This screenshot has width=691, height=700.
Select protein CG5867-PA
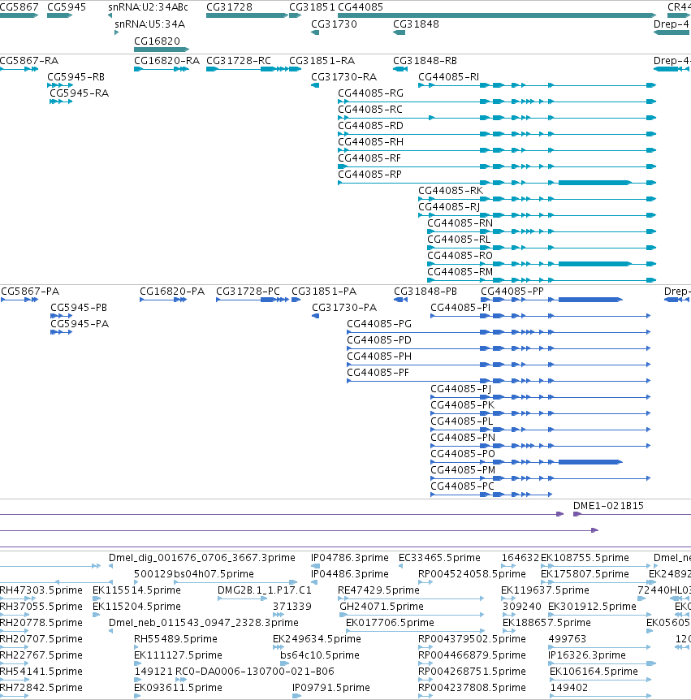(x=30, y=292)
